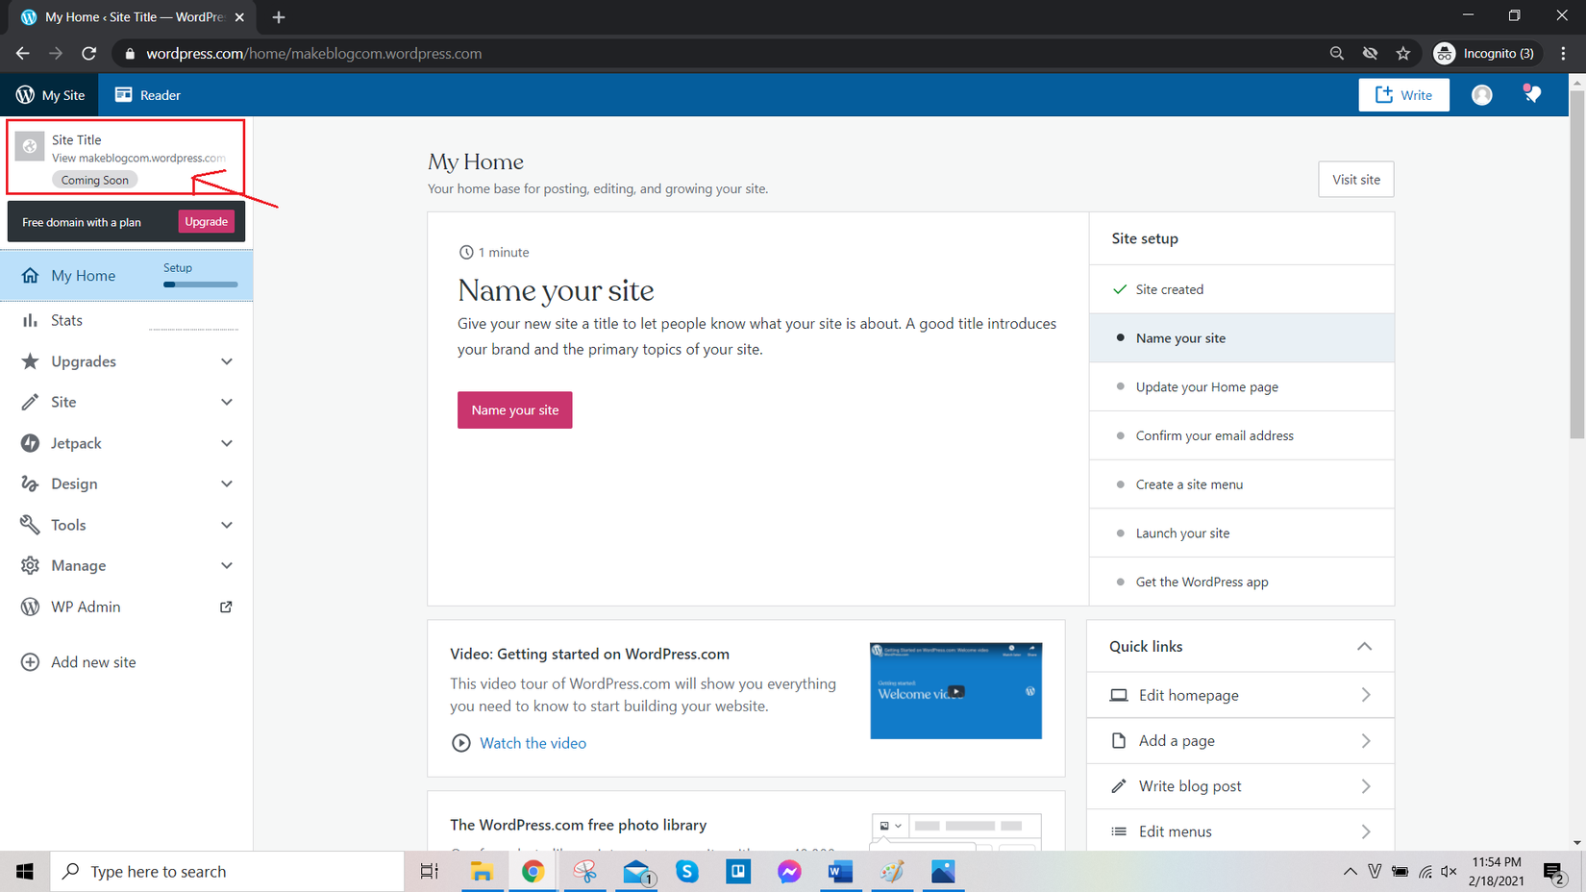This screenshot has width=1586, height=892.
Task: Click the play icon beside Watch the video
Action: [461, 743]
